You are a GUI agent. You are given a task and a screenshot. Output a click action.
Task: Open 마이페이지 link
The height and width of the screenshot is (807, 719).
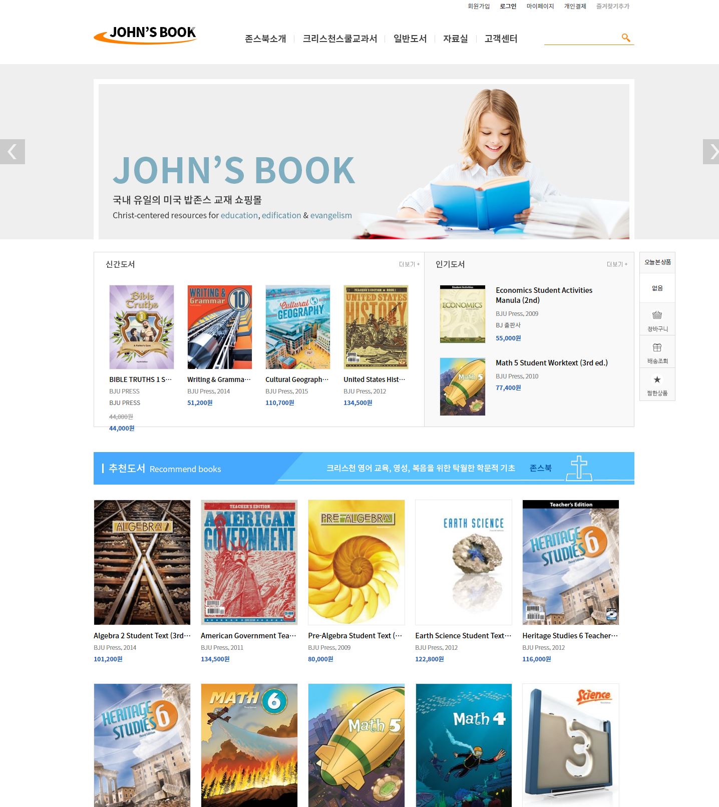pyautogui.click(x=540, y=6)
